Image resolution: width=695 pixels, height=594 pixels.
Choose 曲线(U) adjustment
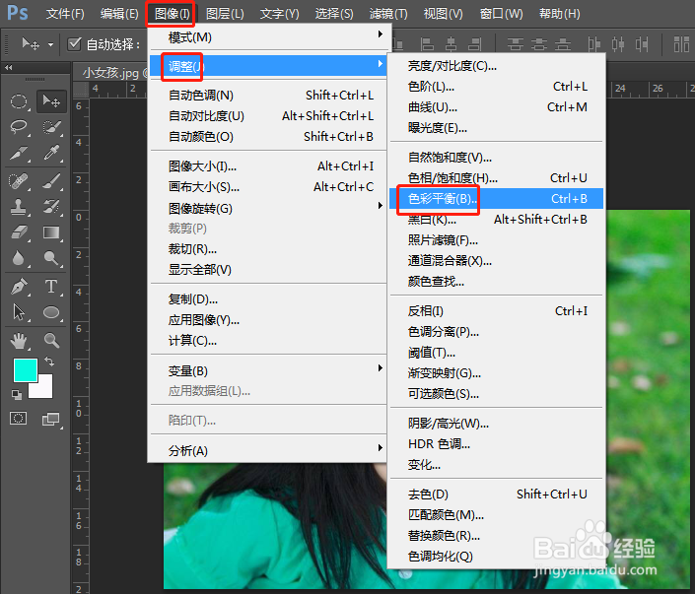497,107
